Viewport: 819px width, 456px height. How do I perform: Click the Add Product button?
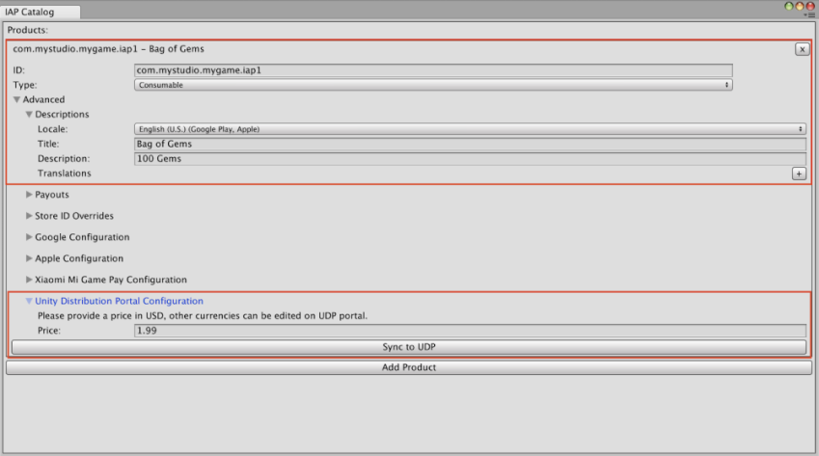[409, 367]
